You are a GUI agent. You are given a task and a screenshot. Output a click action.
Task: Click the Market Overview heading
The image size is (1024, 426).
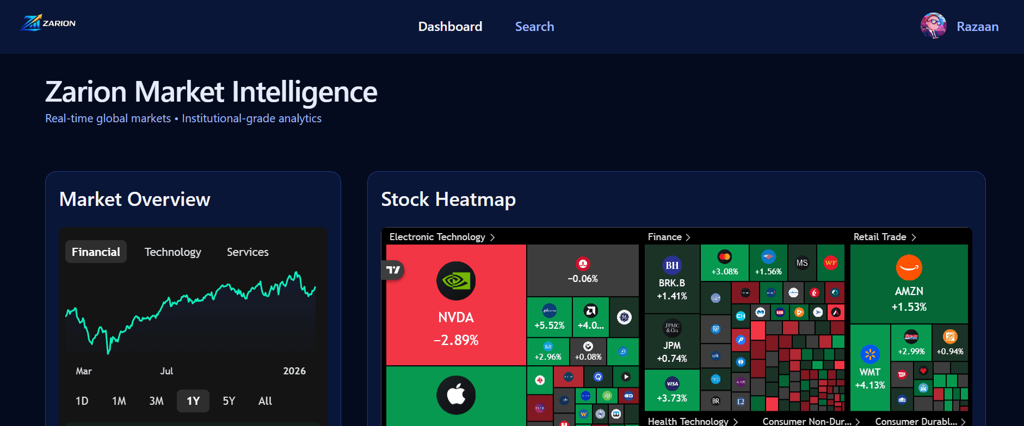tap(134, 199)
